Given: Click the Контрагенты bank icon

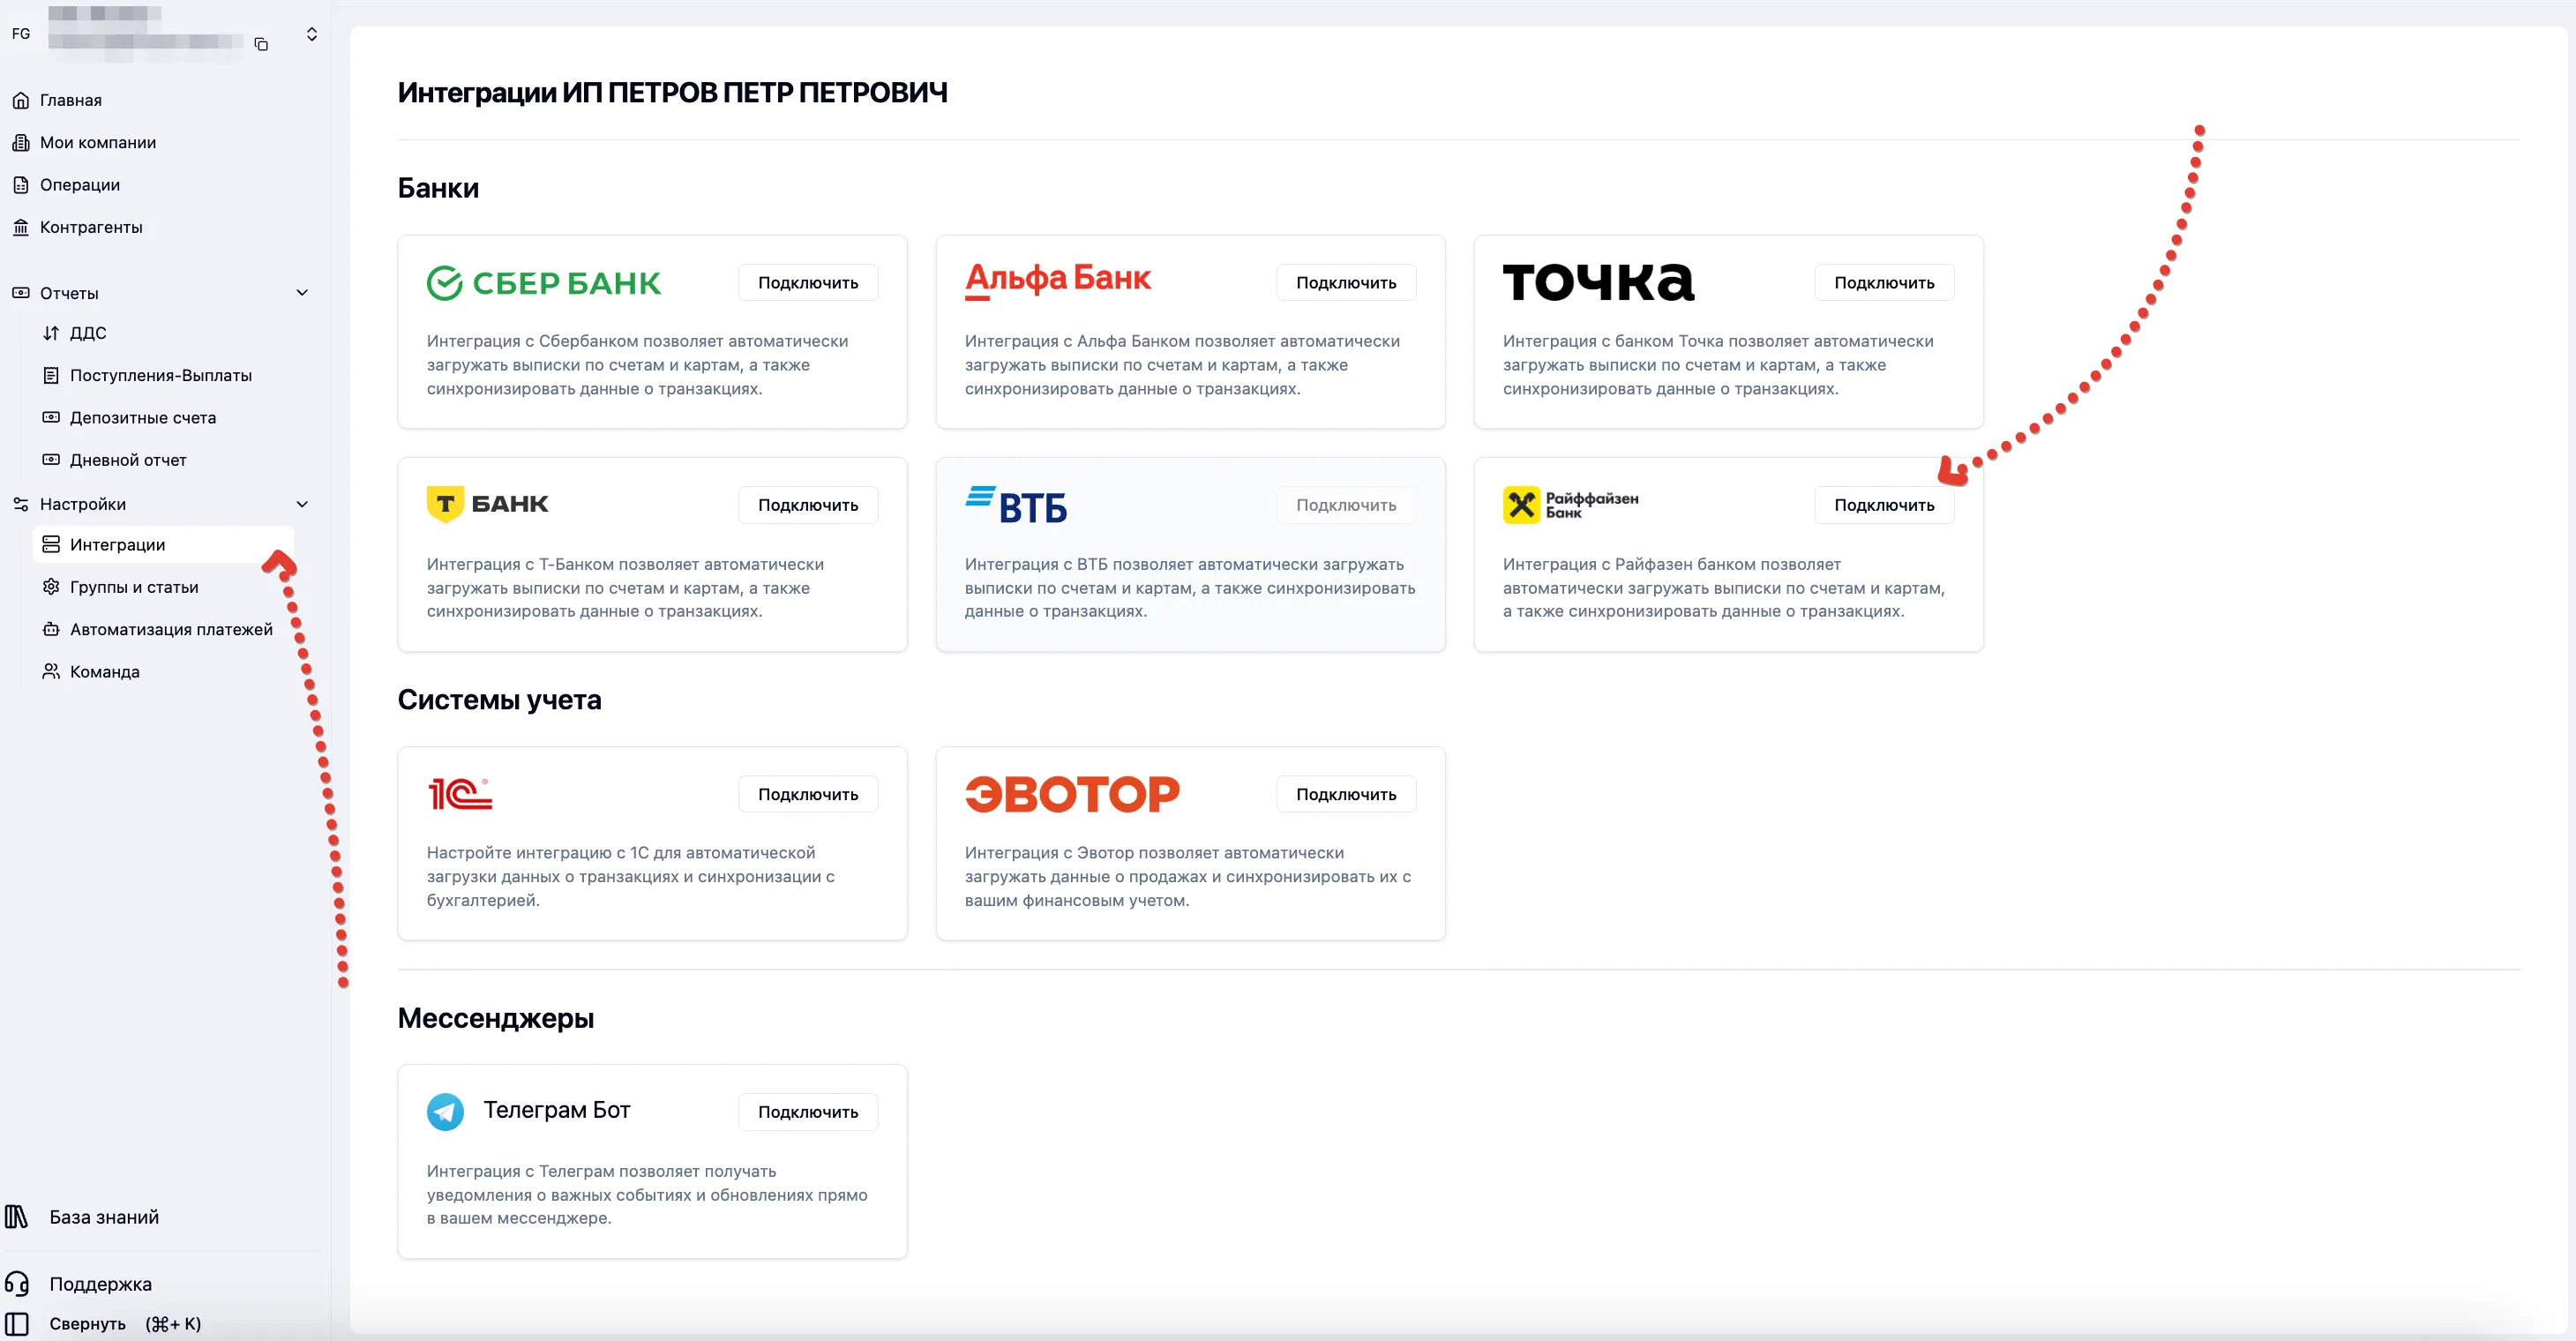Looking at the screenshot, I should [x=21, y=227].
